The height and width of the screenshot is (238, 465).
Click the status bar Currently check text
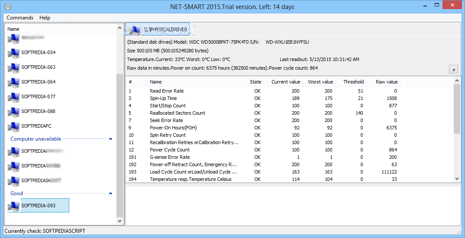[x=45, y=231]
